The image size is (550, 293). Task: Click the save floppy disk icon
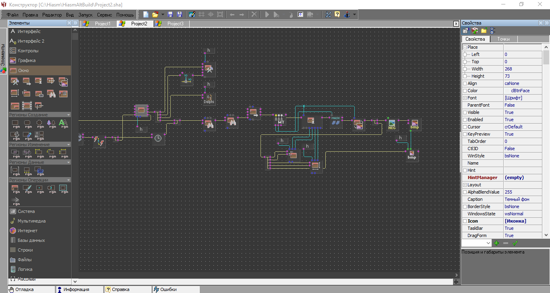[170, 14]
